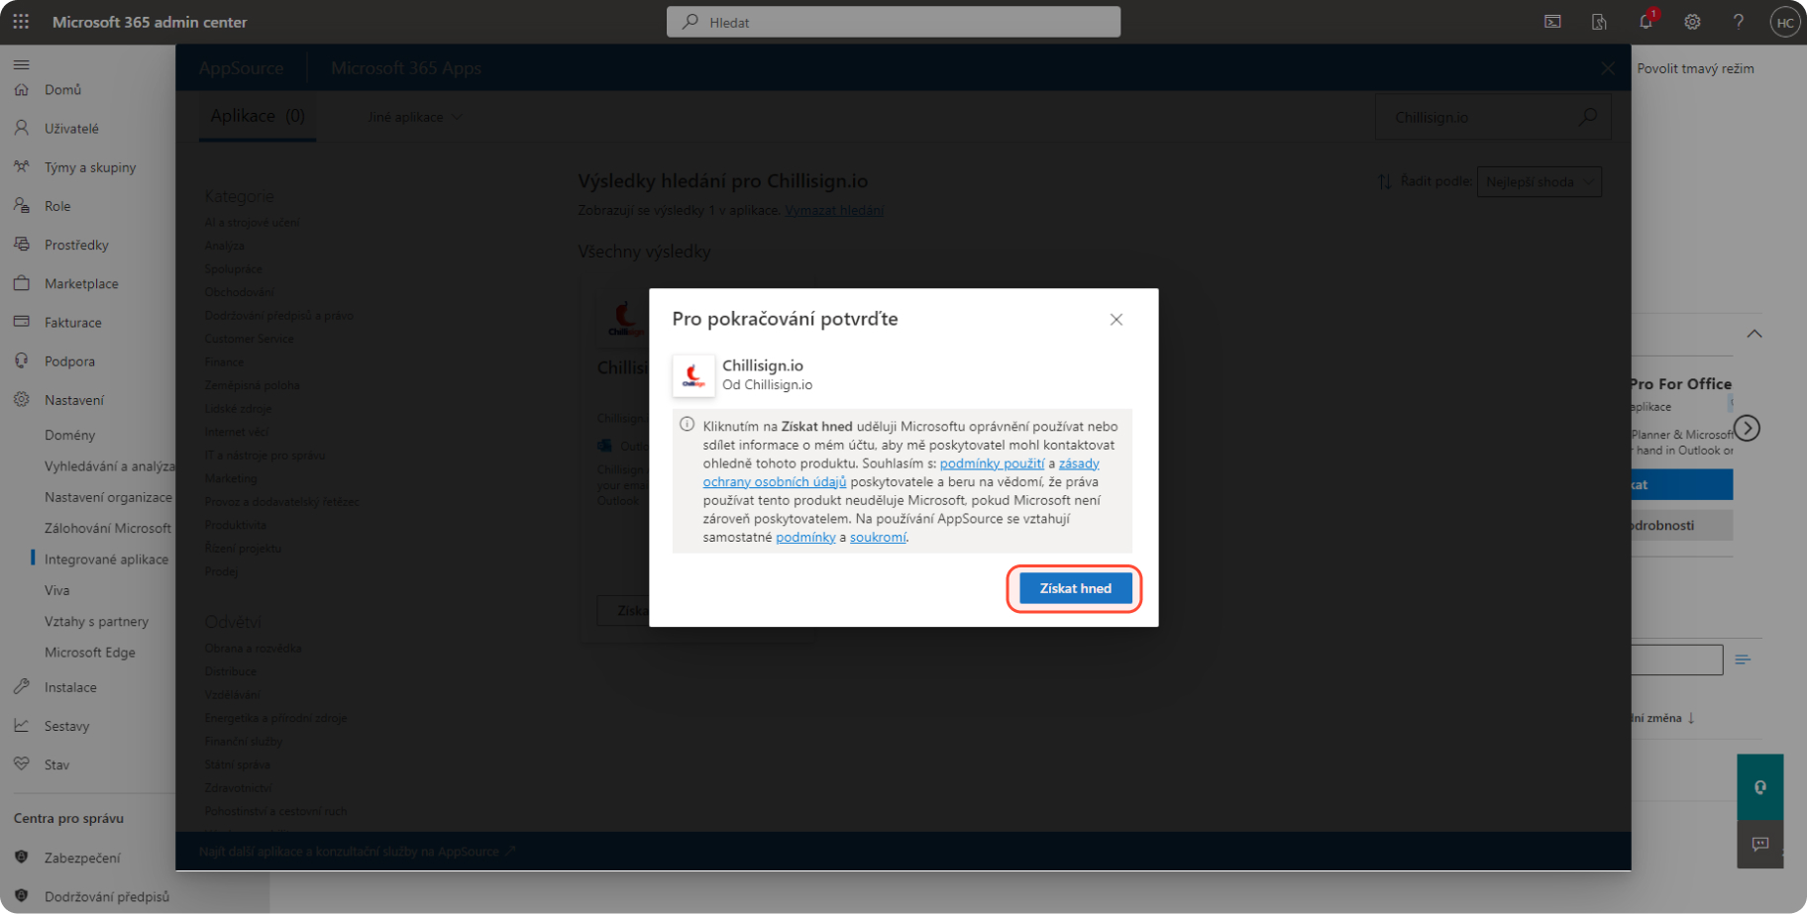Click the Stav heart icon
The width and height of the screenshot is (1807, 914).
coord(22,763)
